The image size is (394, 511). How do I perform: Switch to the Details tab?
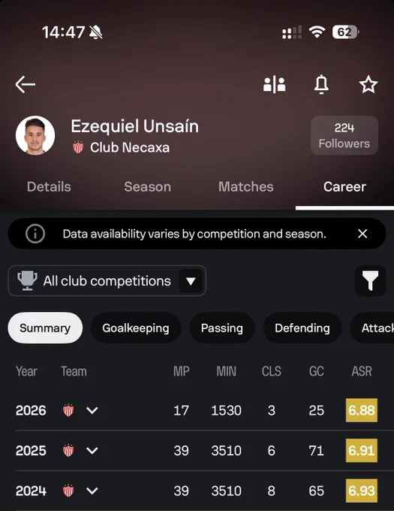[x=49, y=186]
